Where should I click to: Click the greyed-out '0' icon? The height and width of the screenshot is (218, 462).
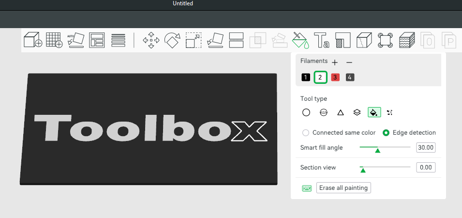[x=428, y=40]
